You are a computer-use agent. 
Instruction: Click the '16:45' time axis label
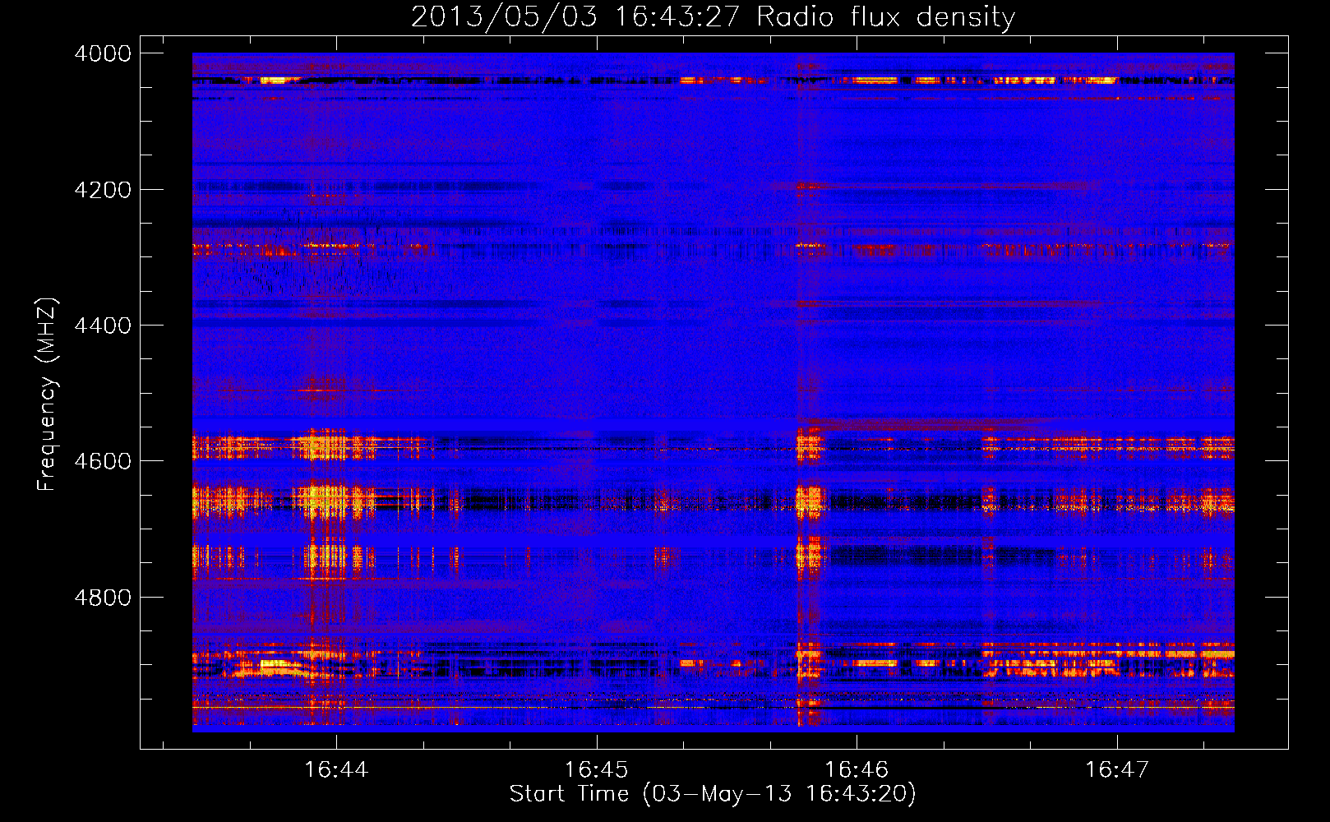596,769
